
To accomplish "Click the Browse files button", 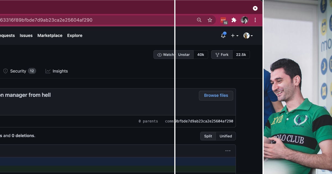I will (x=216, y=95).
